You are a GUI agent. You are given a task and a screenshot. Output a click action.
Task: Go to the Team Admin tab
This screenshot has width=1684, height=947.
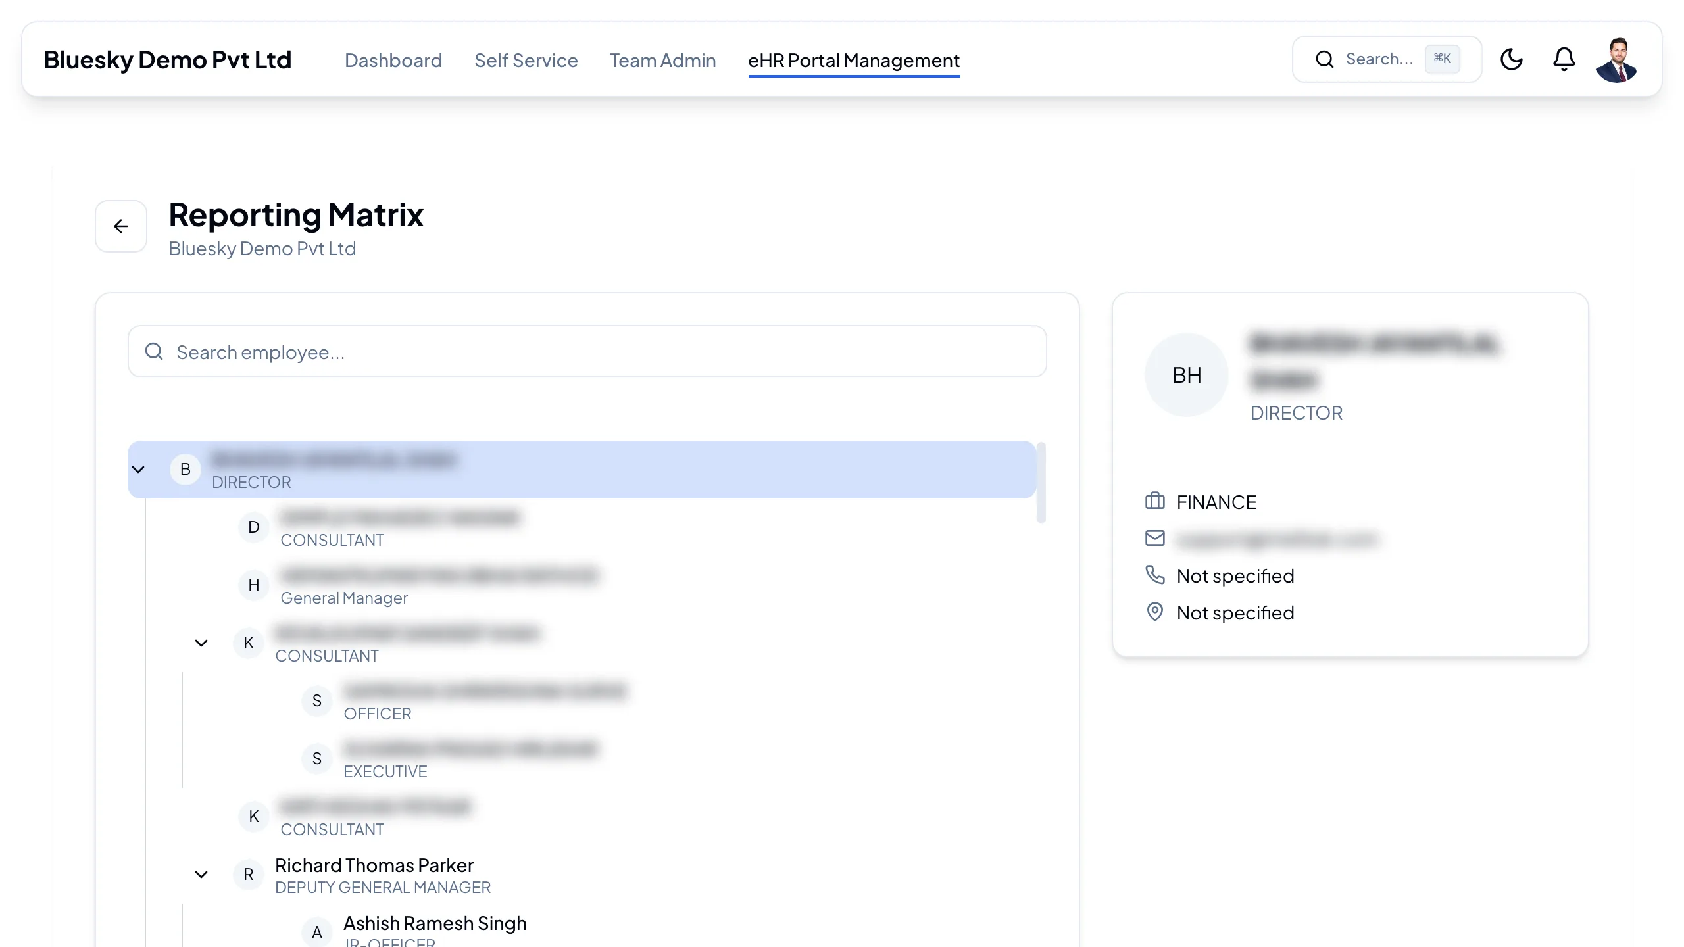(x=663, y=61)
